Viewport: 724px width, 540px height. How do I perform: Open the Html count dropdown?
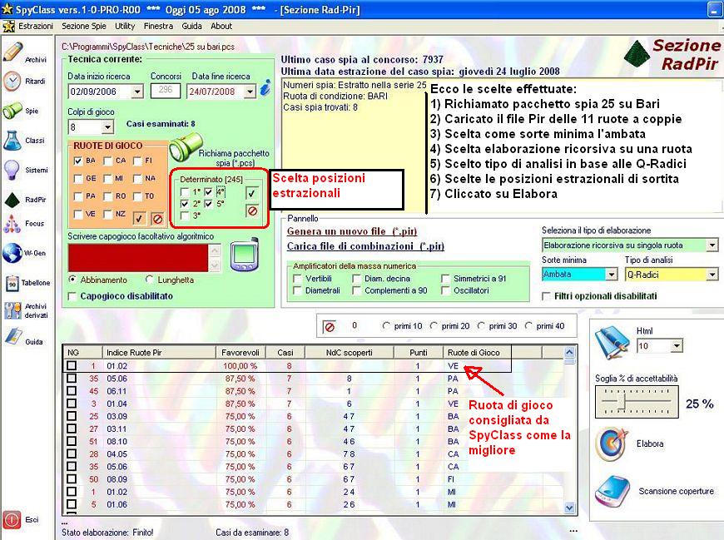pyautogui.click(x=677, y=345)
